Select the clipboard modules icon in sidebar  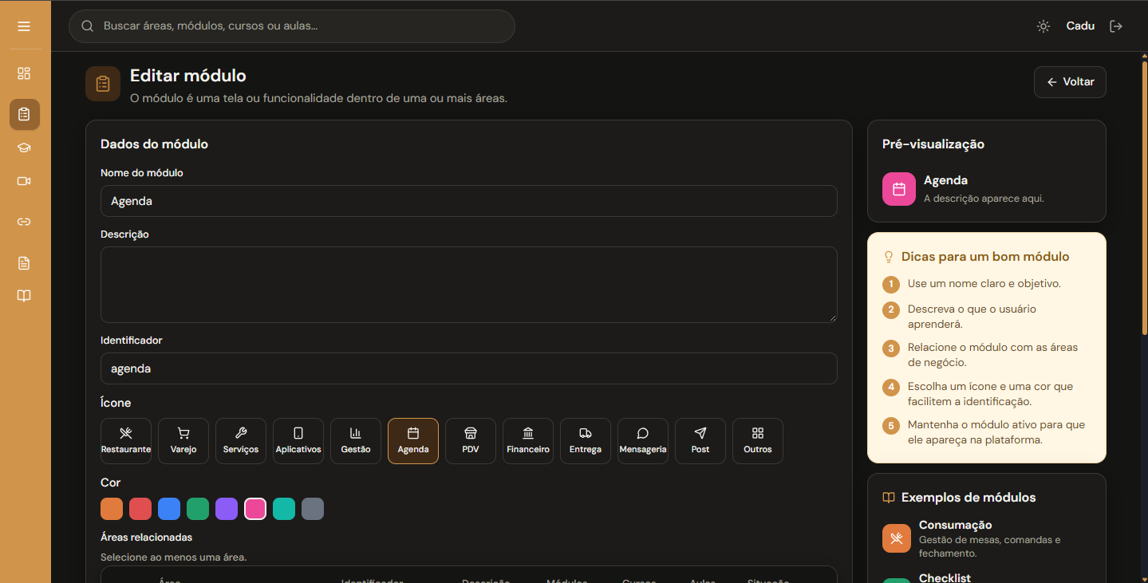24,114
